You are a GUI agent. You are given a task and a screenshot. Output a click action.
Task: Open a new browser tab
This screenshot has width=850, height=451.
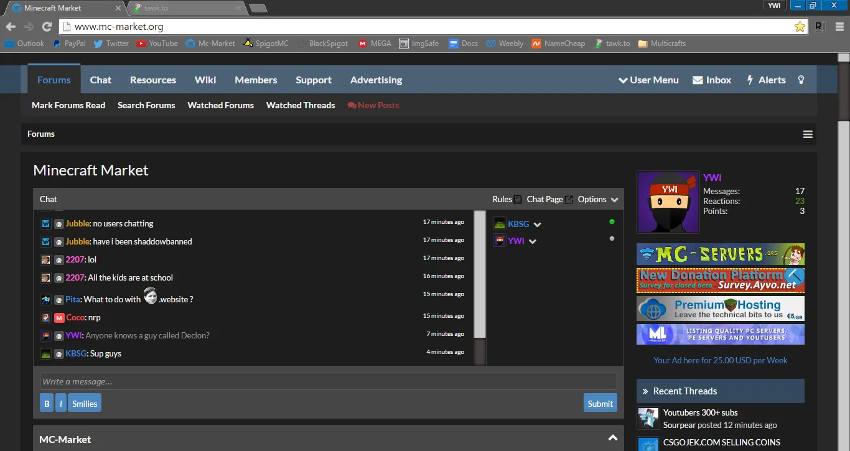[x=258, y=8]
